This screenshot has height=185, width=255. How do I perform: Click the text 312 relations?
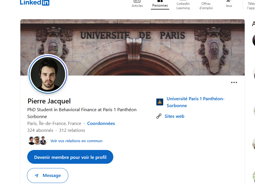pos(72,130)
